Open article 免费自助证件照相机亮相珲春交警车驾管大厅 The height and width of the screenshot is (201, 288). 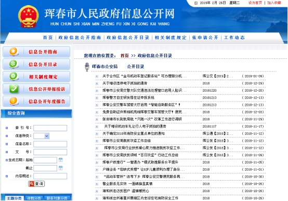tap(145, 112)
